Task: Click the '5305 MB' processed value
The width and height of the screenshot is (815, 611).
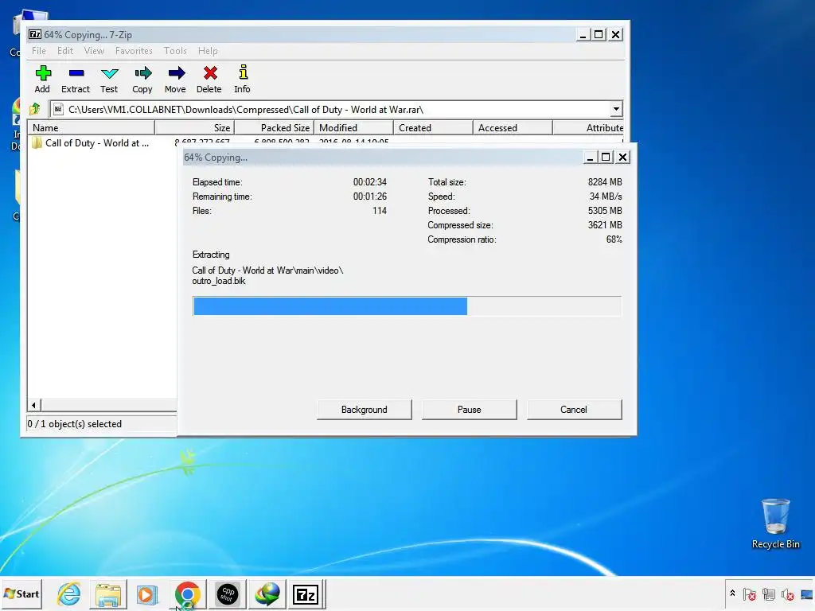Action: coord(605,210)
